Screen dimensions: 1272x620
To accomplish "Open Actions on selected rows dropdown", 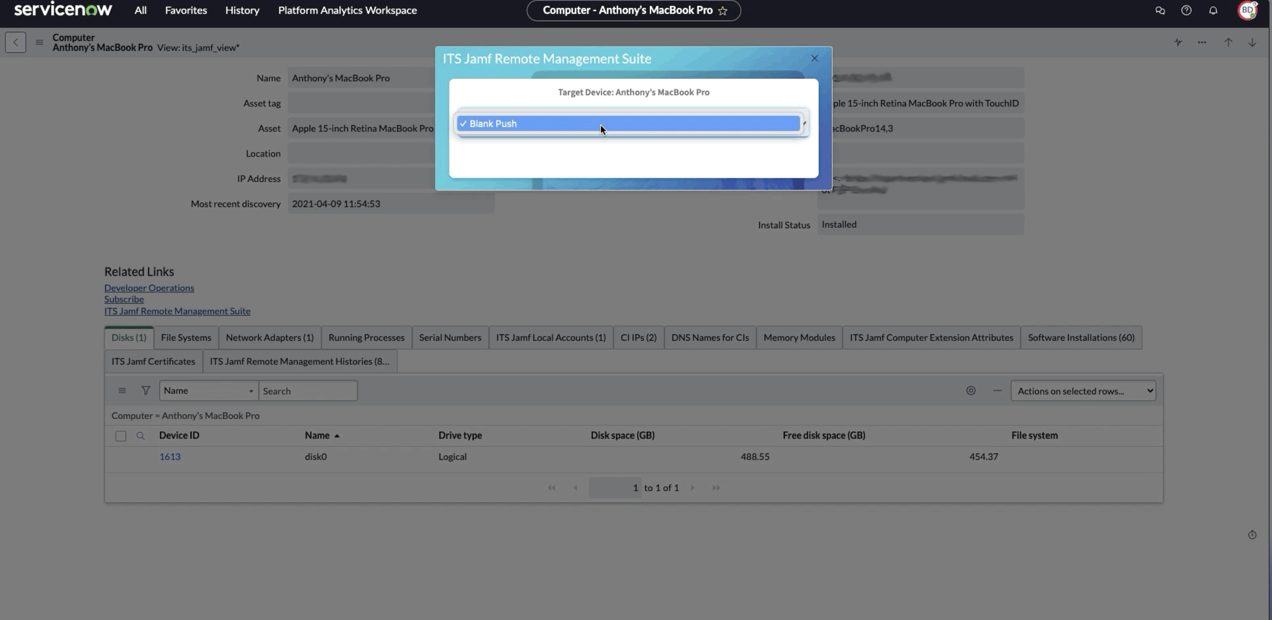I will click(1083, 391).
